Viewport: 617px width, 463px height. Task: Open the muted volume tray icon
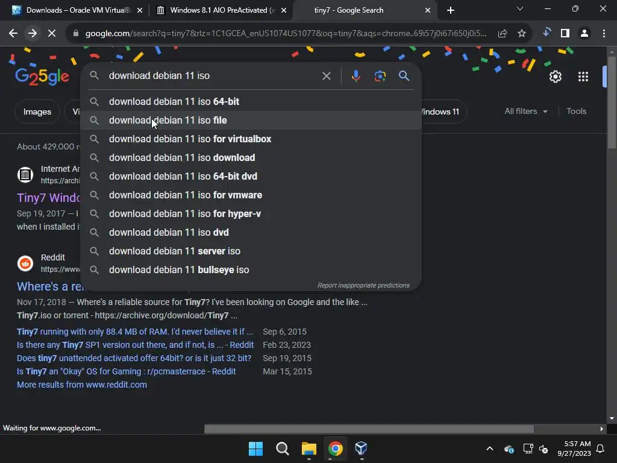(544, 449)
